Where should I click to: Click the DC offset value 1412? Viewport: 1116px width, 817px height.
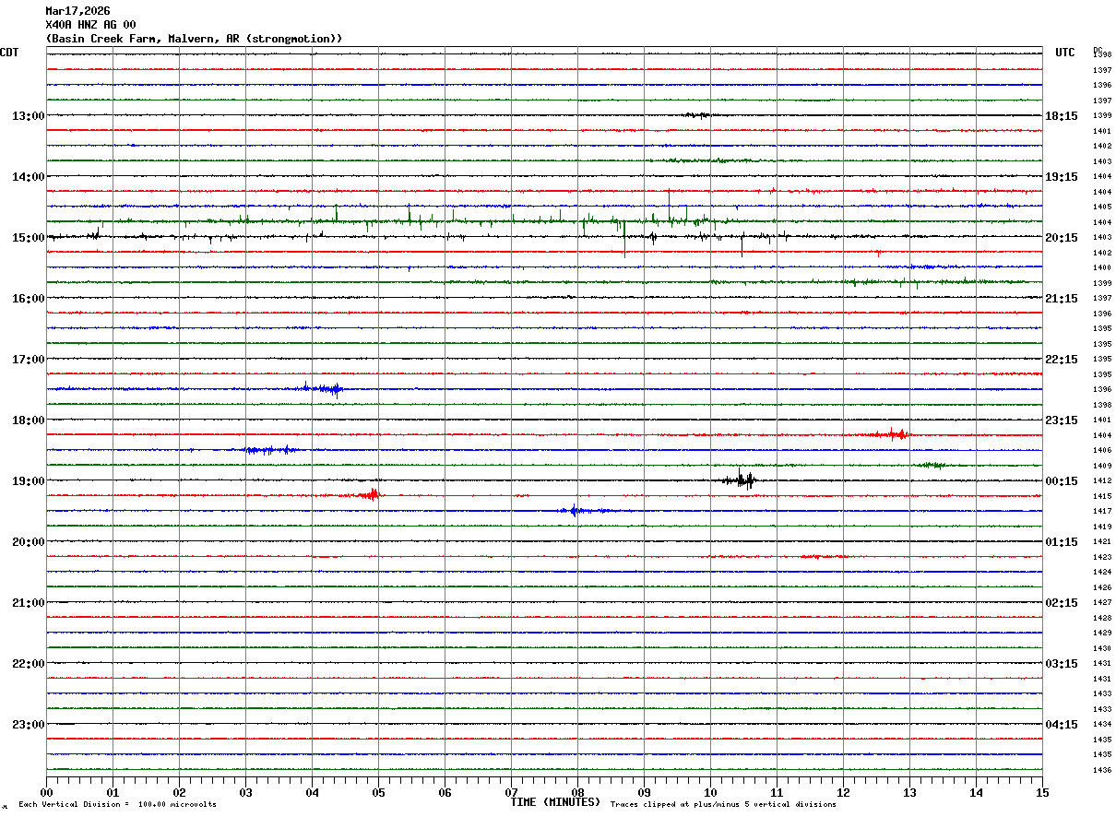(1101, 480)
